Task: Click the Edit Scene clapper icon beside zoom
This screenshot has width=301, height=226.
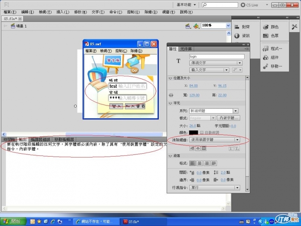Action: 188,26
